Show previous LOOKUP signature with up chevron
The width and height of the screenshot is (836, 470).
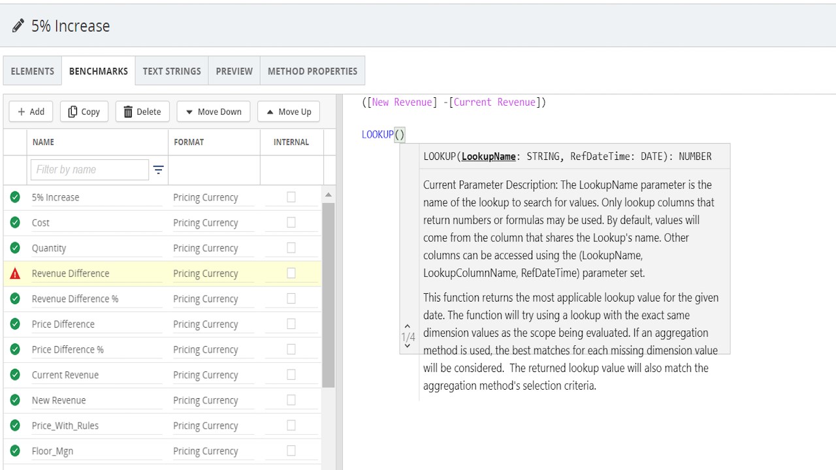coord(408,327)
